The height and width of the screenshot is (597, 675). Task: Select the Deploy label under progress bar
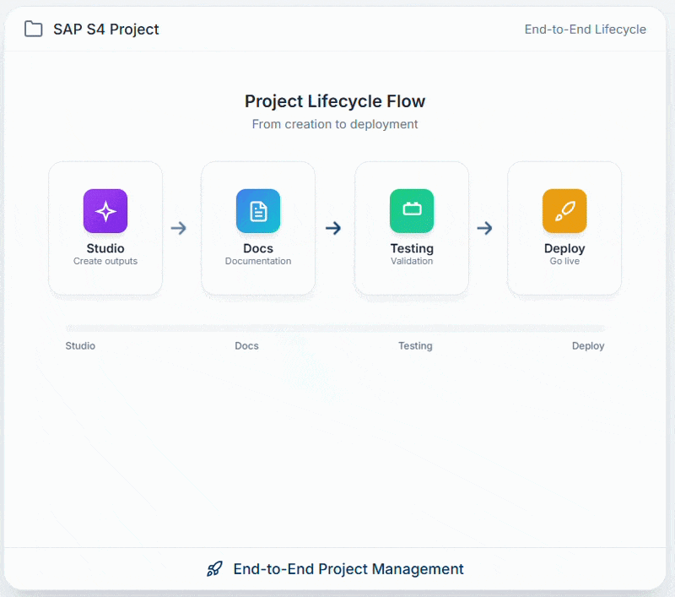[588, 346]
